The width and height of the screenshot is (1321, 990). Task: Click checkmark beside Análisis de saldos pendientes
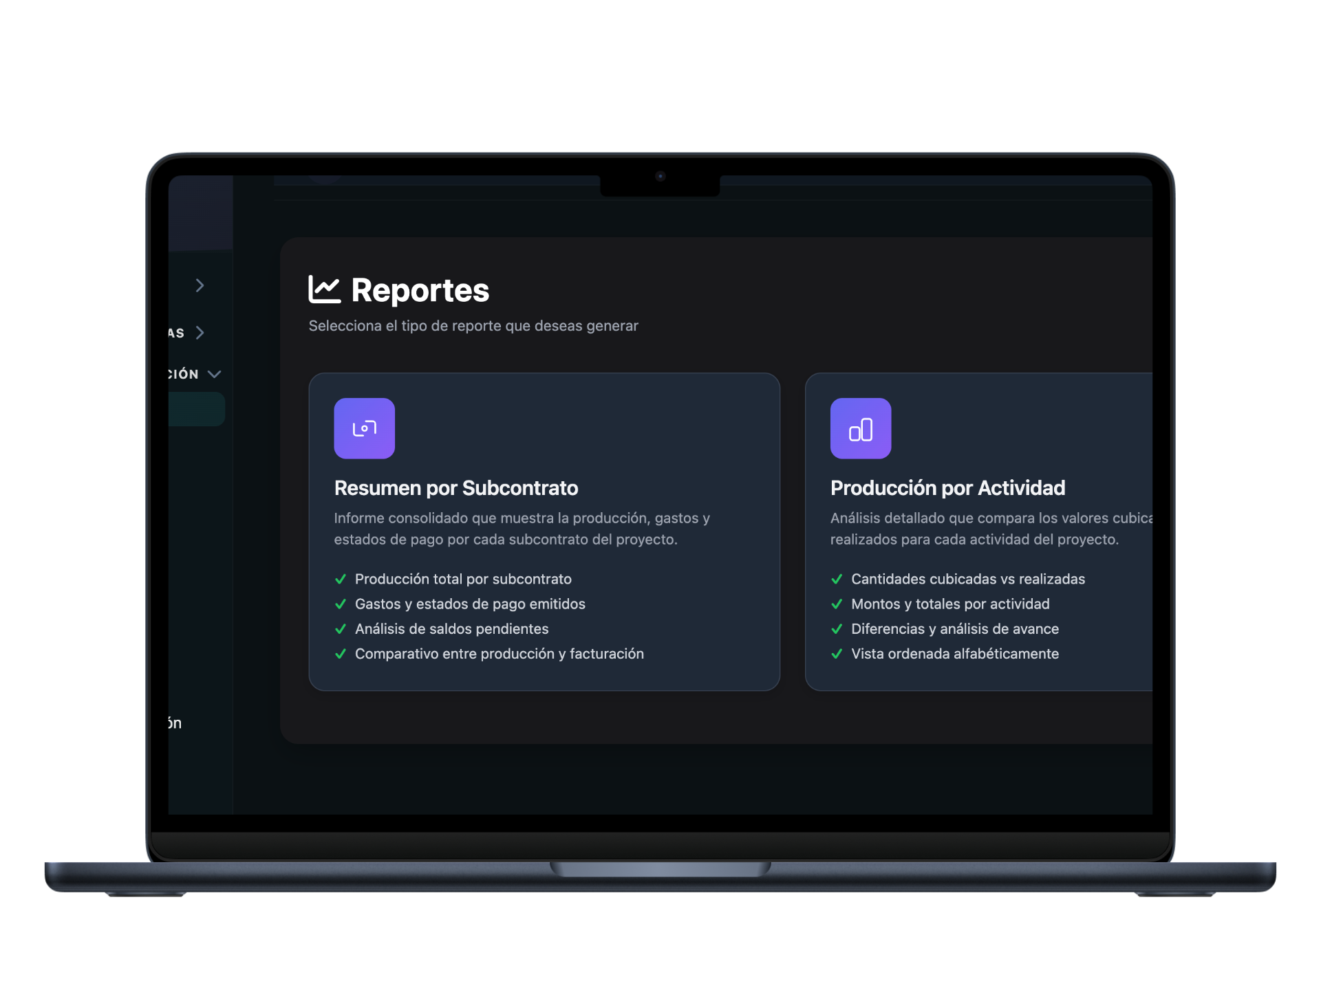tap(340, 629)
